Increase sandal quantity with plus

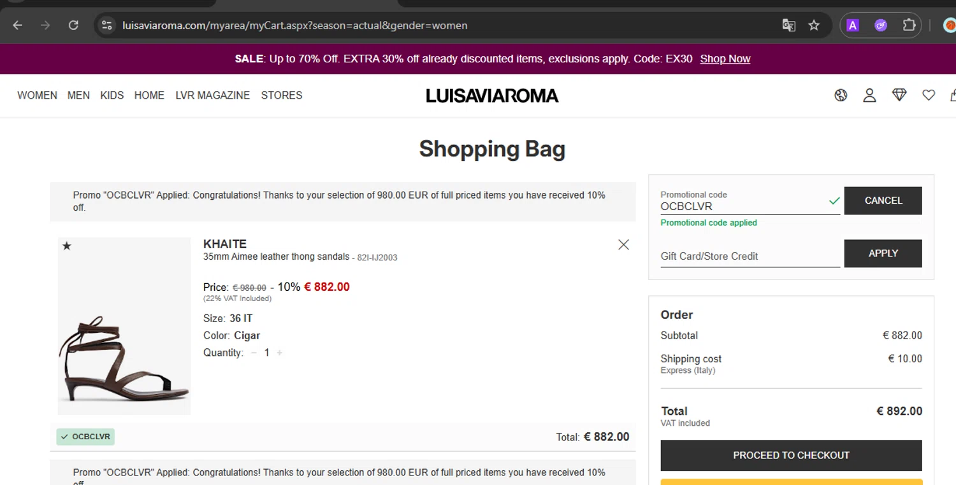279,353
